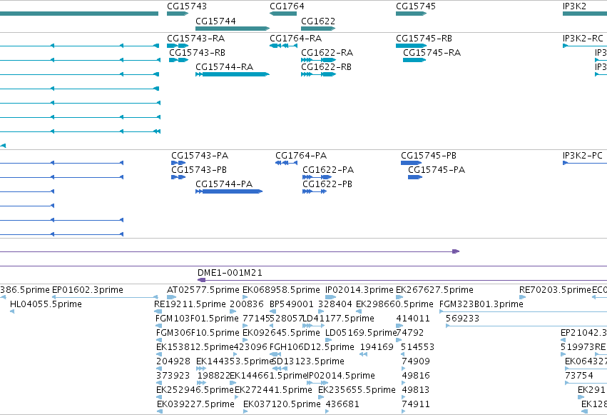Select protein CG1622-PB
Image resolution: width=607 pixels, height=415 pixels.
pyautogui.click(x=315, y=191)
